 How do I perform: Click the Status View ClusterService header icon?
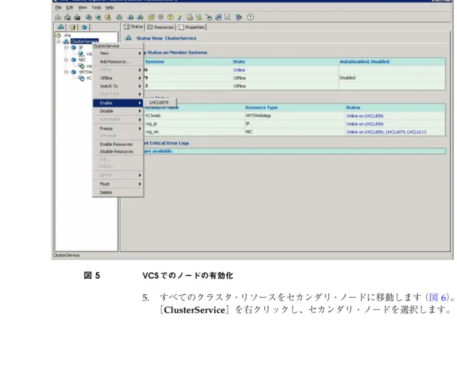point(128,38)
